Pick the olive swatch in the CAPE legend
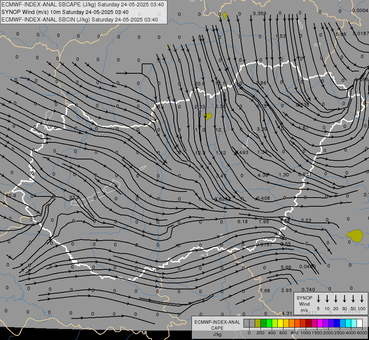 [258, 323]
